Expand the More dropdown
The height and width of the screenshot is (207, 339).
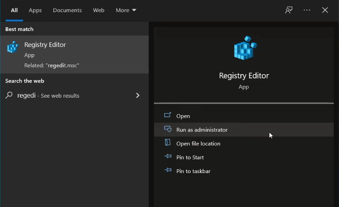tap(126, 10)
